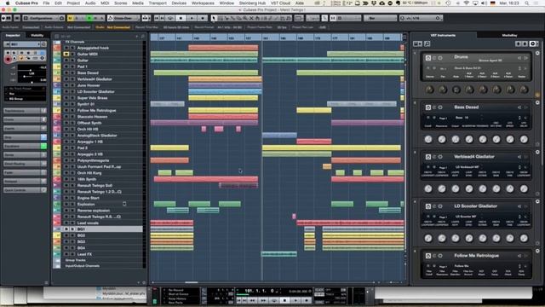Open Spotlight search in menu bar
The width and height of the screenshot is (545, 307).
[527, 3]
